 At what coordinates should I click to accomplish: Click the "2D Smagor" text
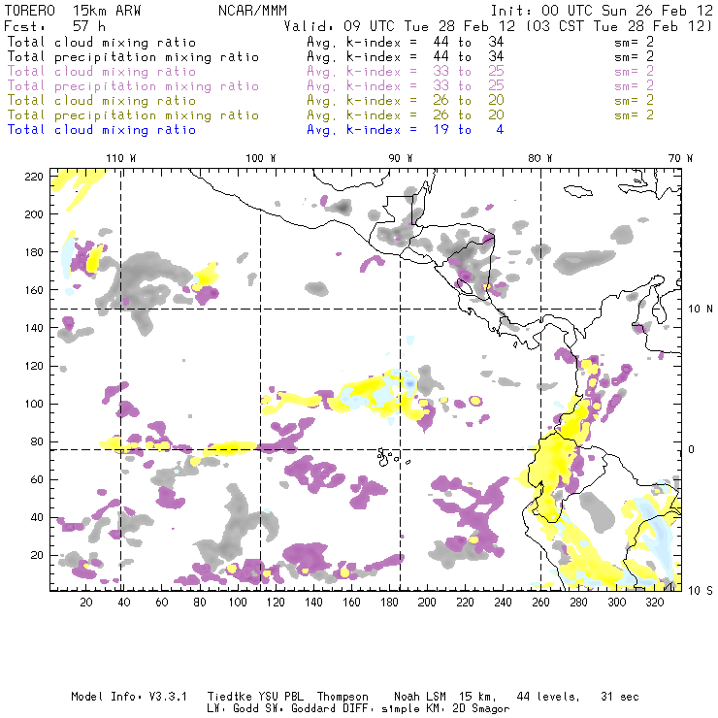coord(481,709)
